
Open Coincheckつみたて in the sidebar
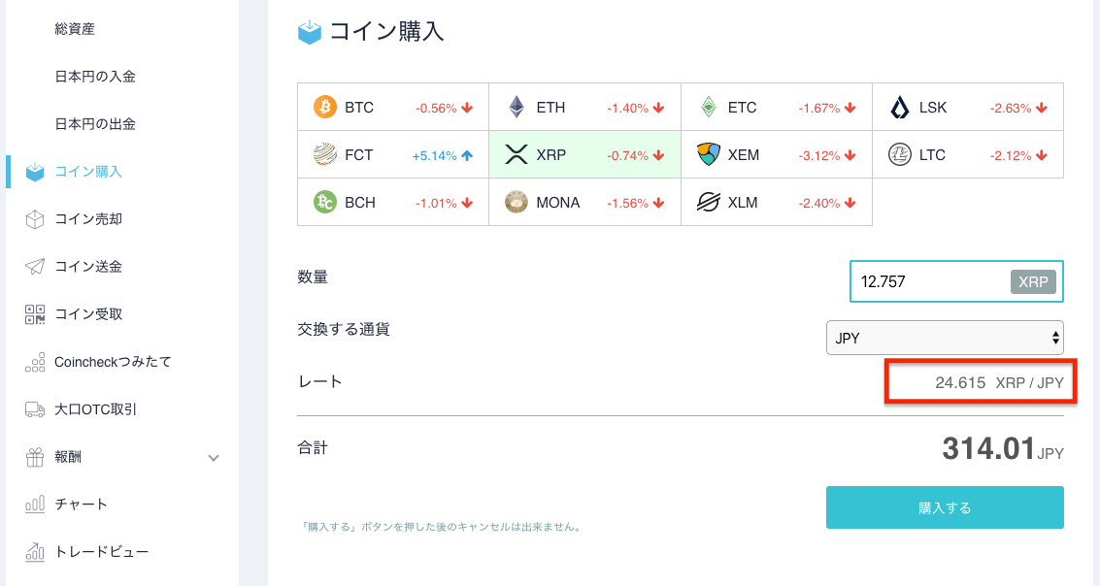[113, 362]
